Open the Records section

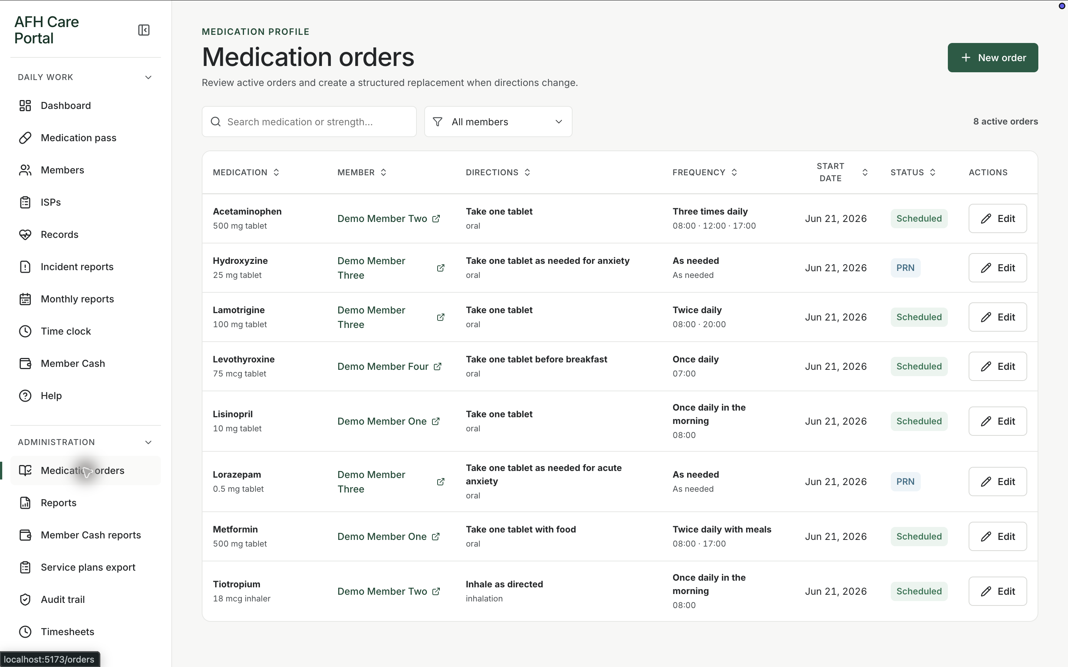(x=86, y=234)
